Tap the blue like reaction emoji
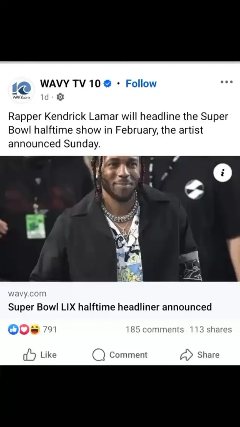240x427 pixels. click(x=13, y=329)
